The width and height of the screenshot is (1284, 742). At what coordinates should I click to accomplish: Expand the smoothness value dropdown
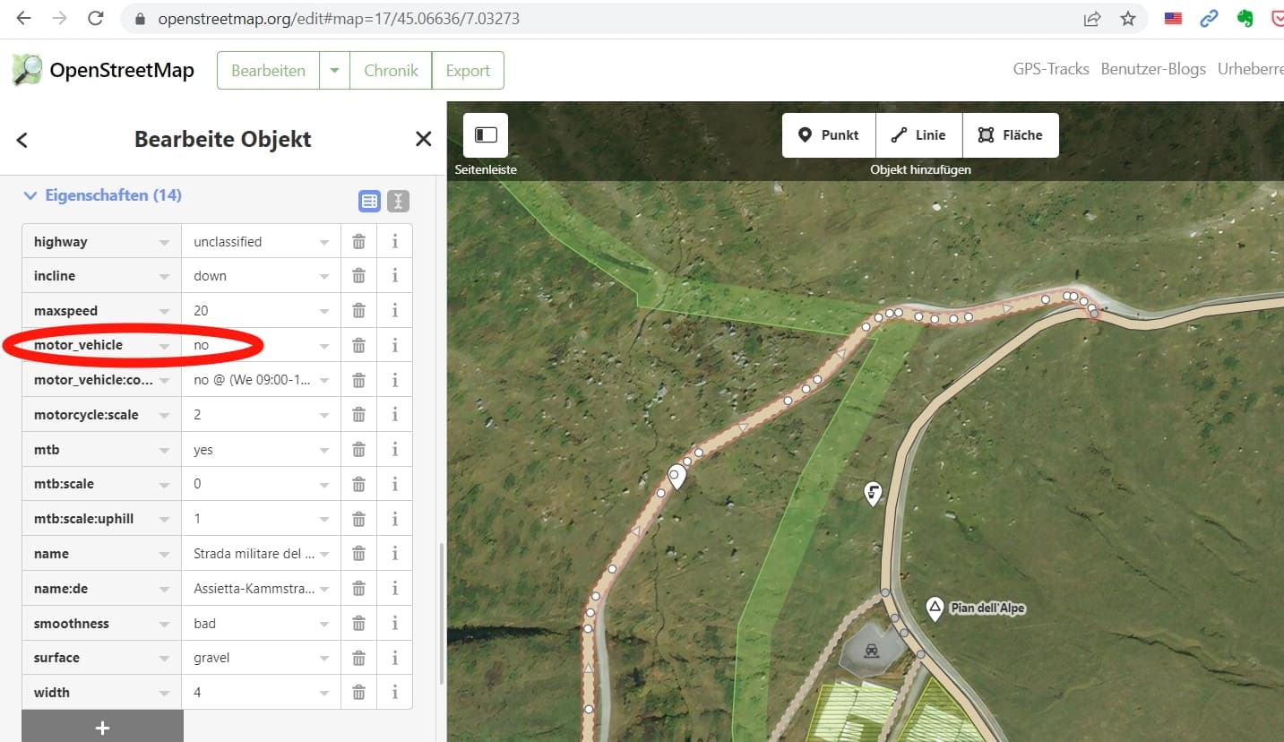[324, 624]
